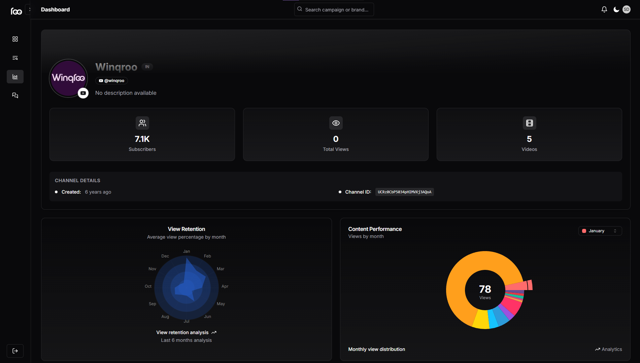The height and width of the screenshot is (363, 640).
Task: Click the search campaign or brand field
Action: [334, 10]
